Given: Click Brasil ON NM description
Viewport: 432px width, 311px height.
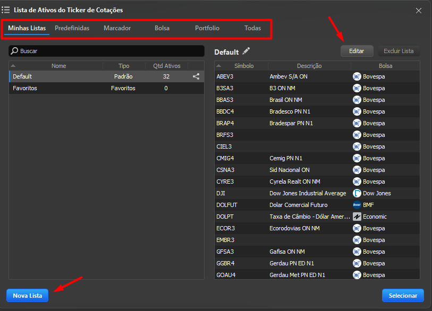Looking at the screenshot, I should (286, 100).
